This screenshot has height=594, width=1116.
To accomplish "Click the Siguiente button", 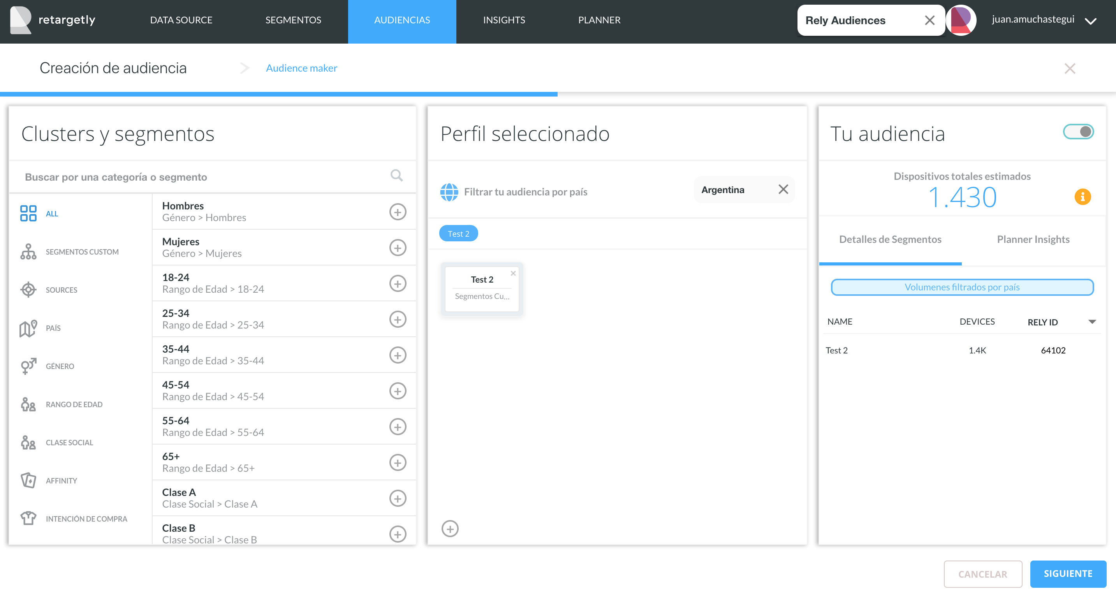I will (x=1067, y=574).
